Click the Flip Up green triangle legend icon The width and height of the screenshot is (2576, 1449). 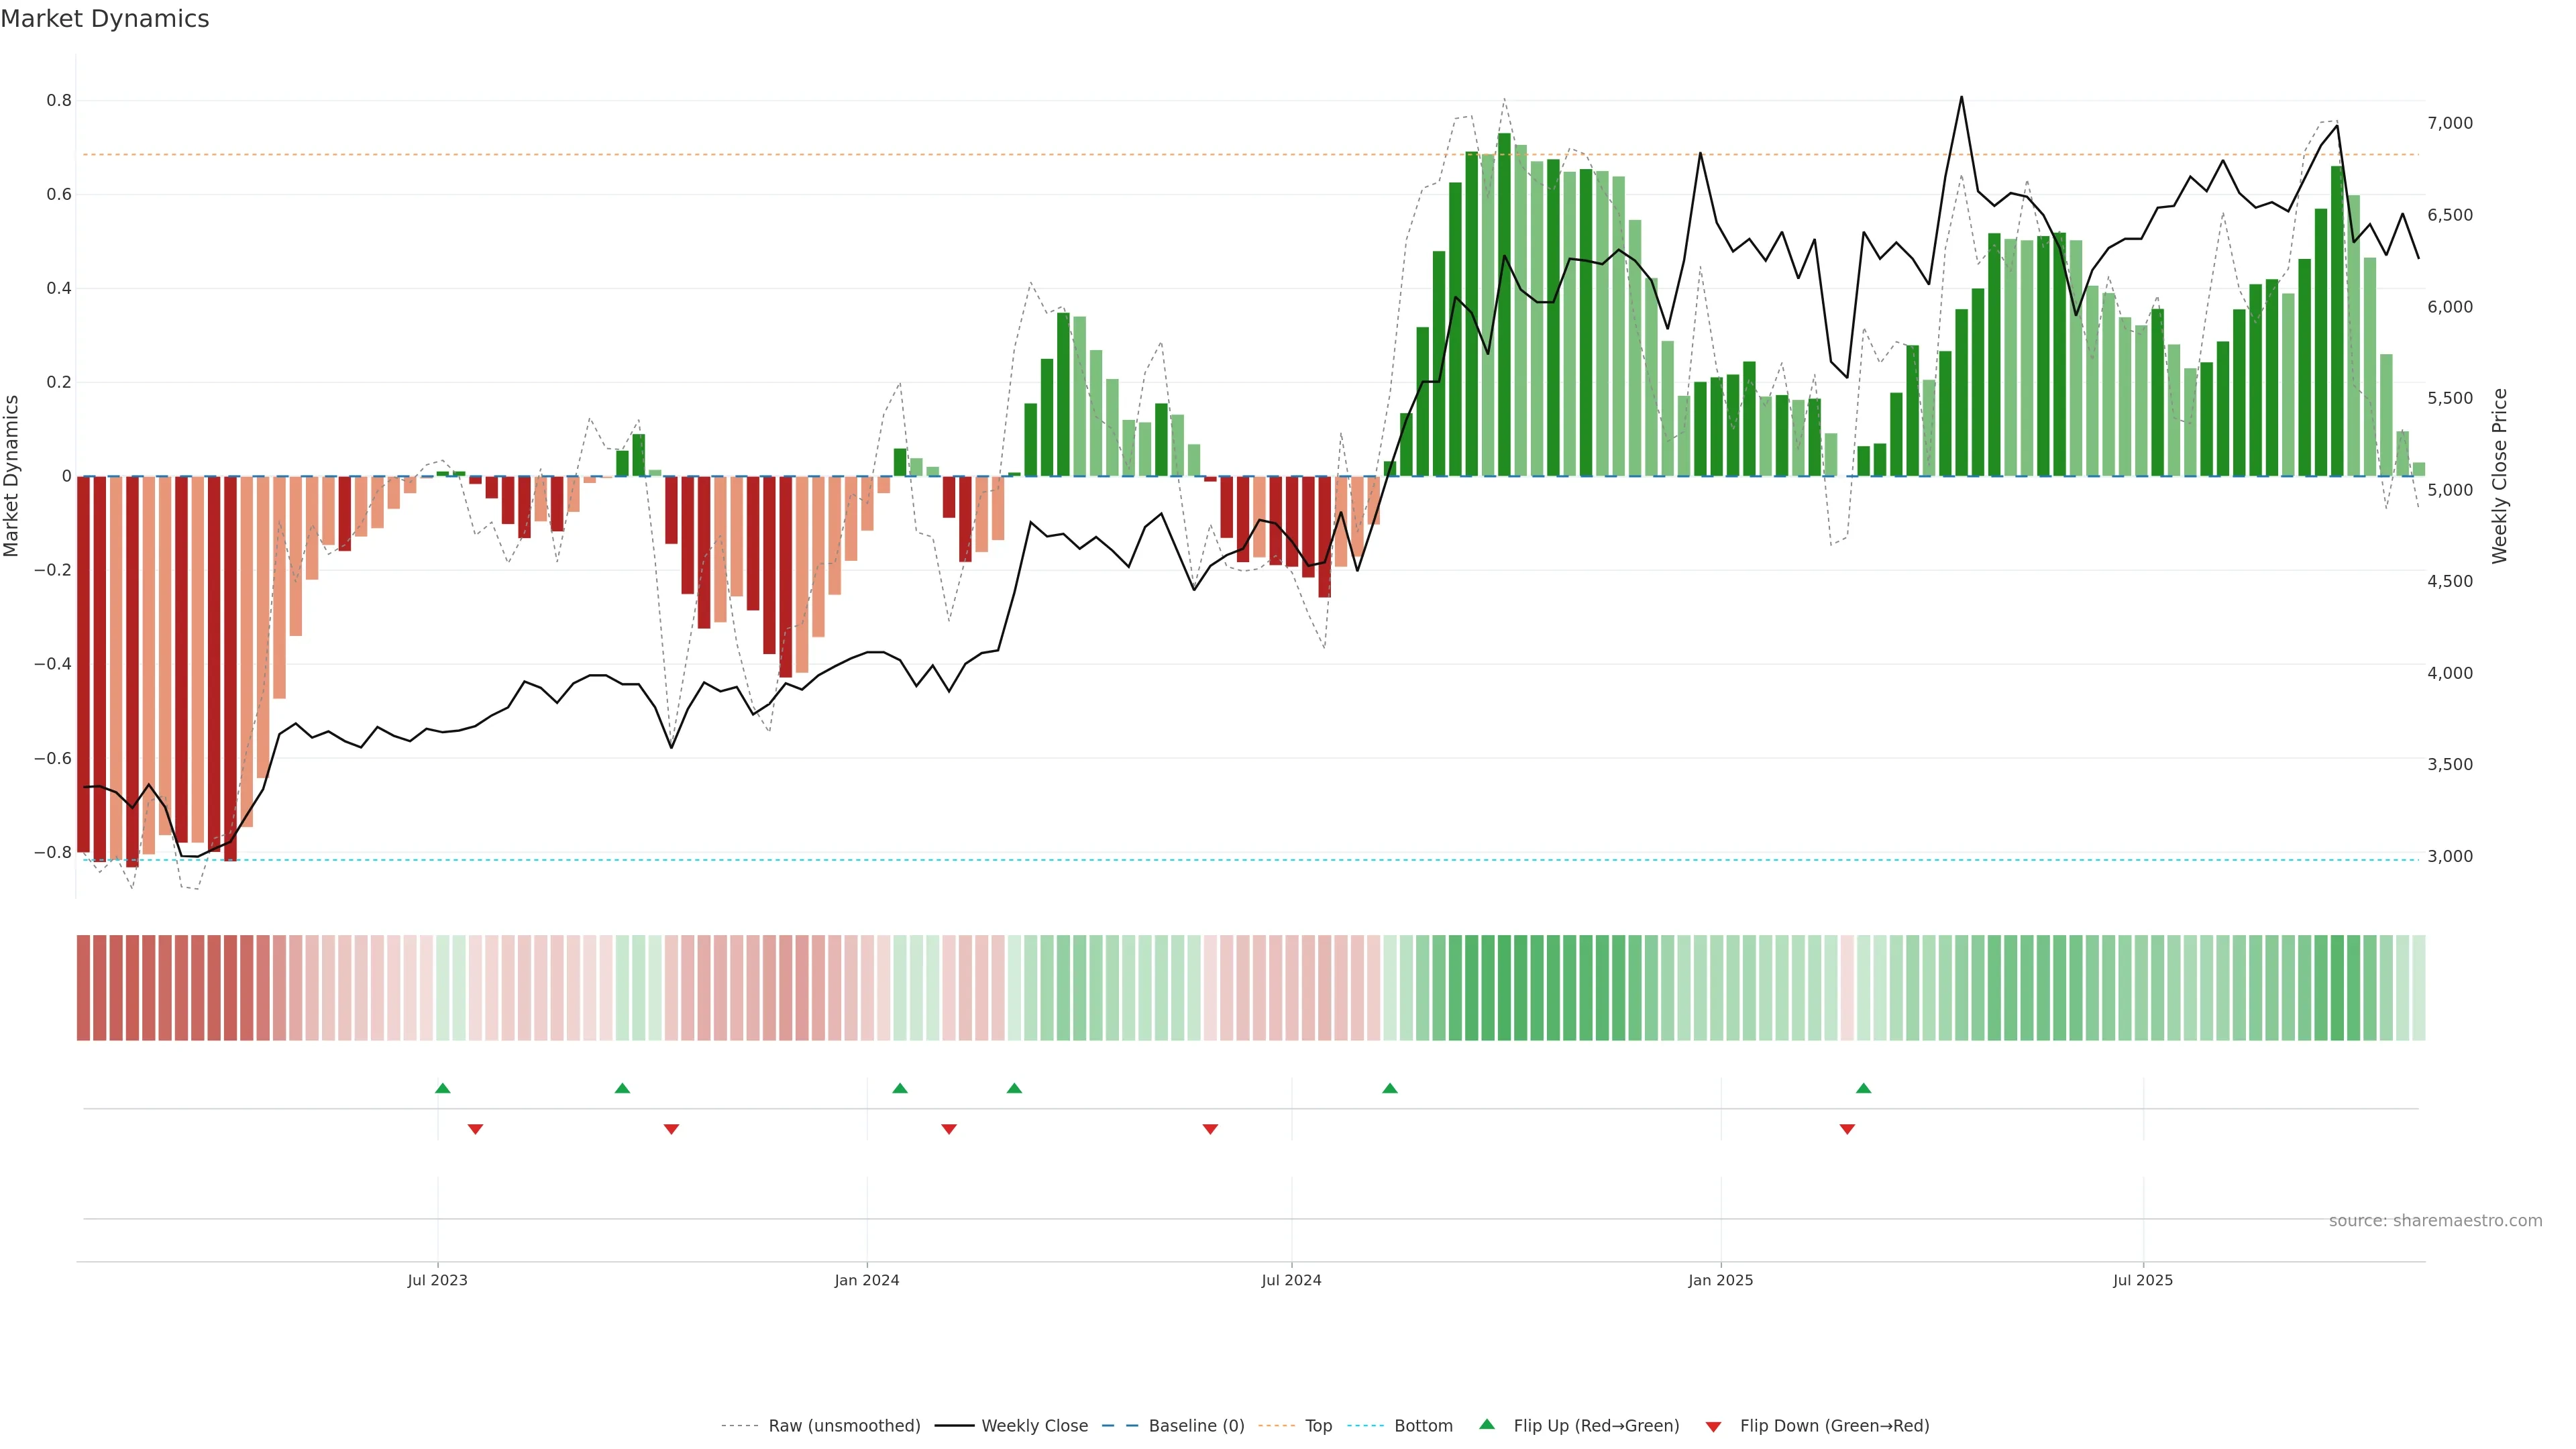coord(1487,1424)
